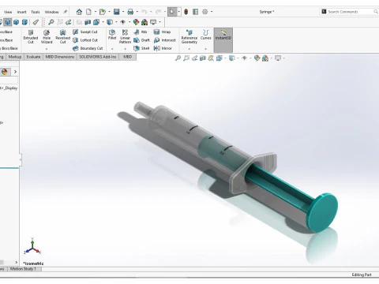Open File Properties icon
The image size is (379, 284).
pyautogui.click(x=195, y=12)
